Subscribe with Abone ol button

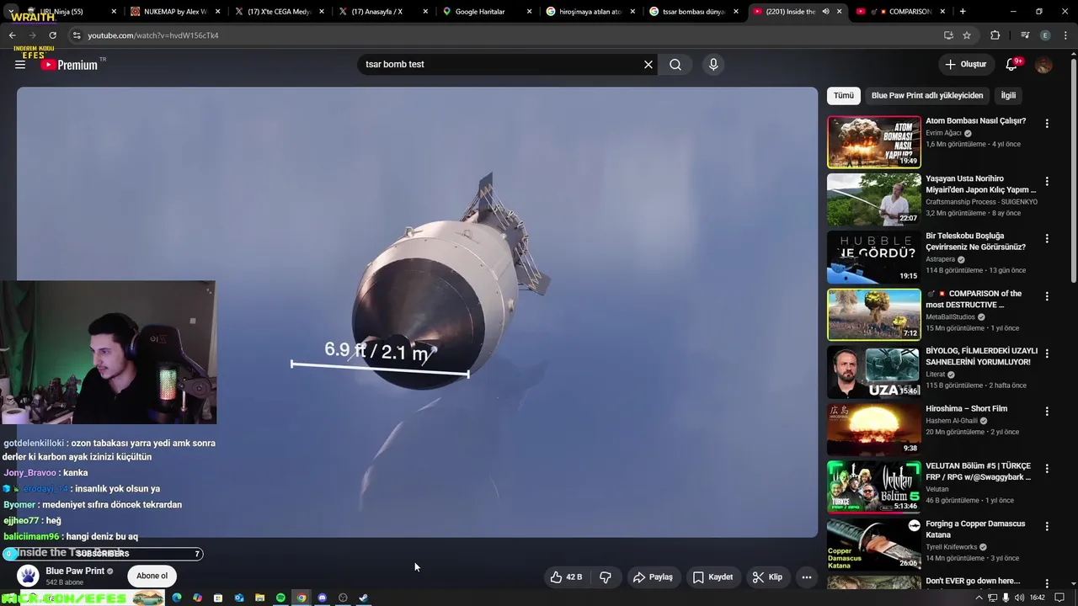pos(152,577)
